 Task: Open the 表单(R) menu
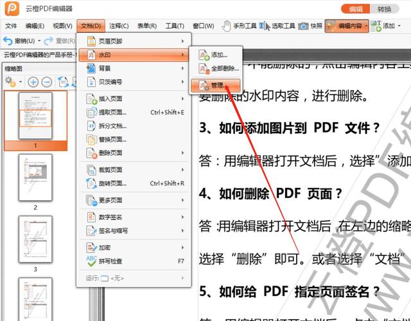147,26
